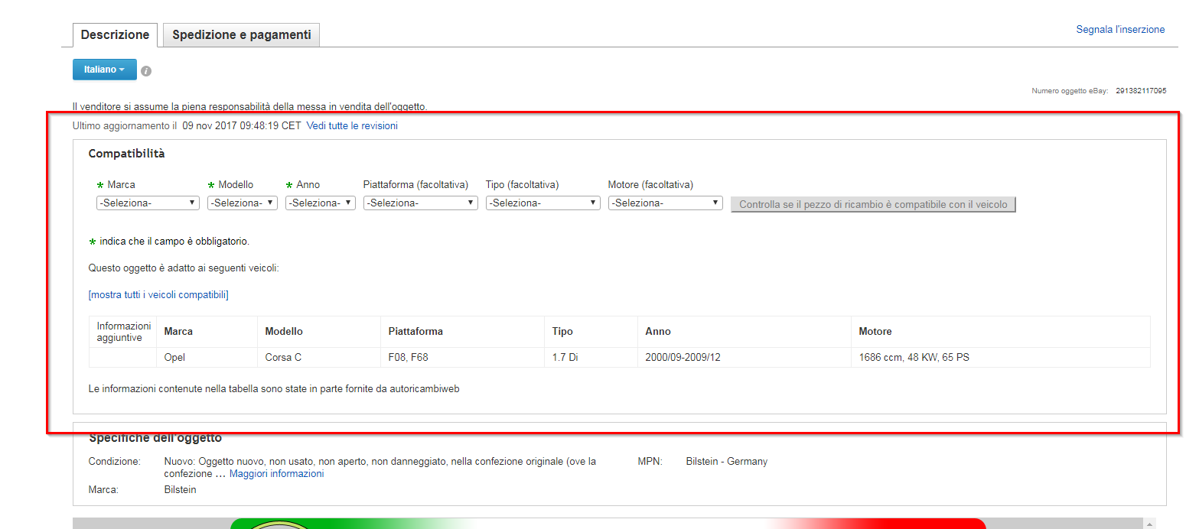1186x529 pixels.
Task: Switch to the Descrizione tab
Action: [x=115, y=35]
